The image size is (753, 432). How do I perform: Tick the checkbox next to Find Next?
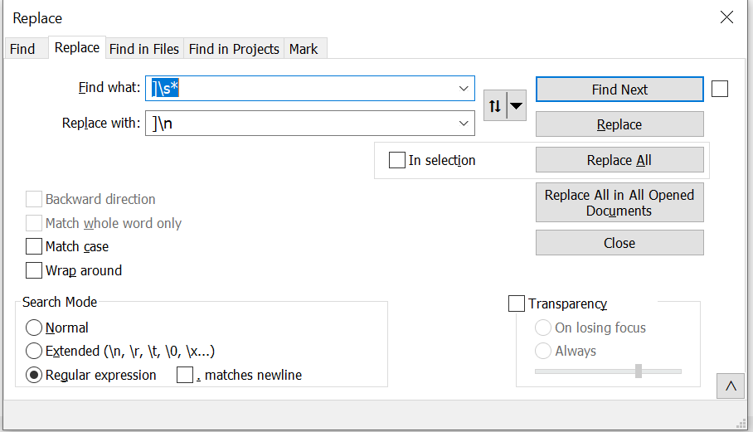tap(720, 89)
